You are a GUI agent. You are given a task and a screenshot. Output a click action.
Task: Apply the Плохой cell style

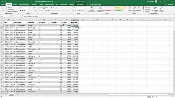point(110,10)
